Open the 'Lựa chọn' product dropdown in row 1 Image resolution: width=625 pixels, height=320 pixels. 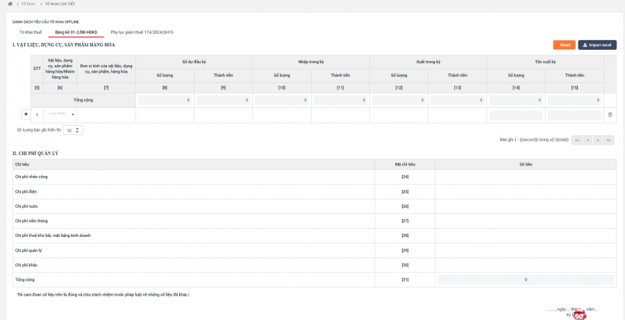tap(60, 114)
